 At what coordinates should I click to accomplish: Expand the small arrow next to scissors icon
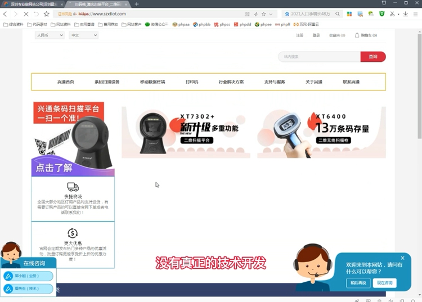pyautogui.click(x=398, y=14)
